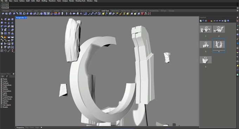Select snapshot thumbnail 5
This screenshot has width=239, height=129.
[x=206, y=60]
